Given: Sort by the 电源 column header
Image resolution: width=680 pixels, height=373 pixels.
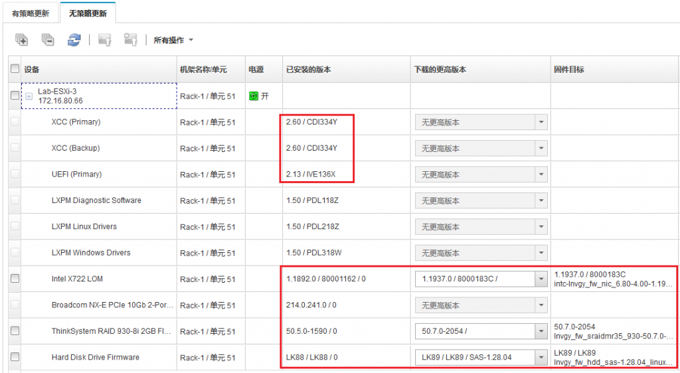Looking at the screenshot, I should point(256,69).
